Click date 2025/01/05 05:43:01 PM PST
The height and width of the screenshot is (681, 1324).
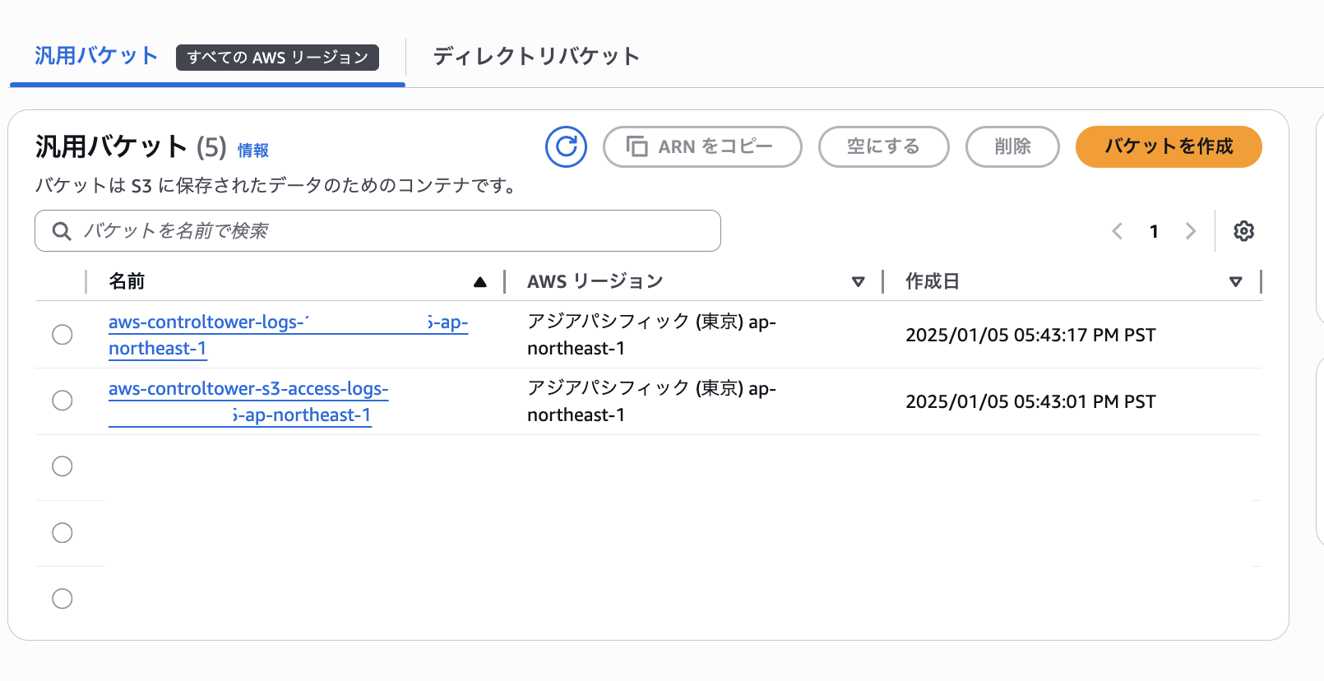pyautogui.click(x=1030, y=401)
